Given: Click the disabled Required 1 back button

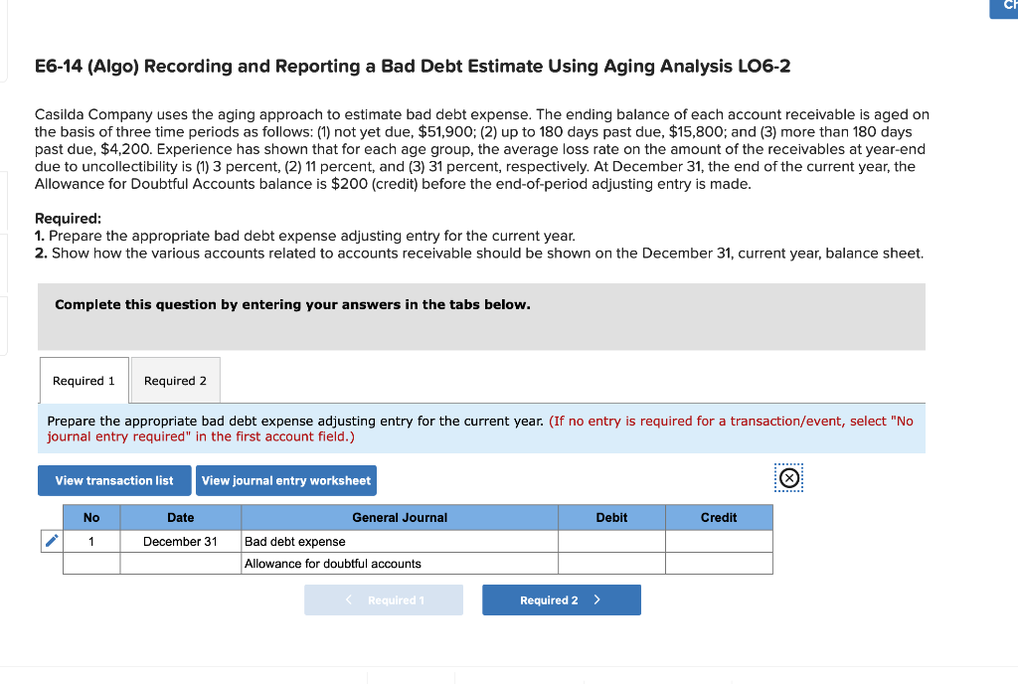Looking at the screenshot, I should coord(384,599).
